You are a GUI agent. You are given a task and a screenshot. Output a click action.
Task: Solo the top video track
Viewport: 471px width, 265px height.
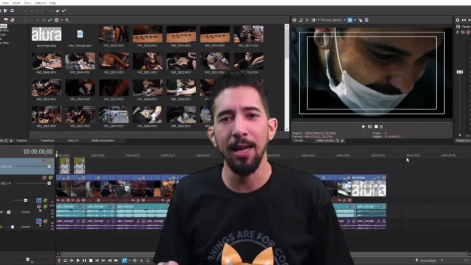coord(50,161)
